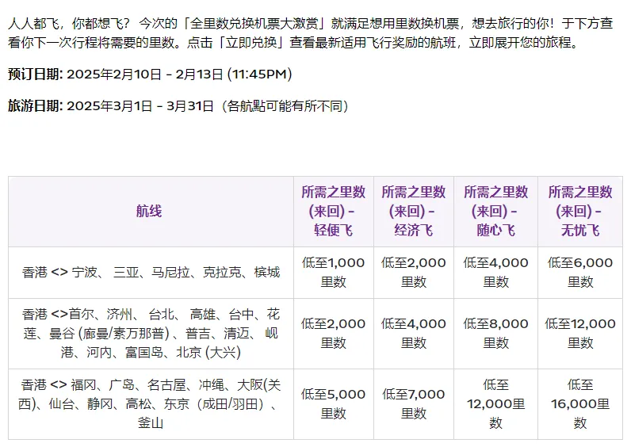Click 无忧飞 mileage for the 首尔 route row
631x447 pixels.
579,333
